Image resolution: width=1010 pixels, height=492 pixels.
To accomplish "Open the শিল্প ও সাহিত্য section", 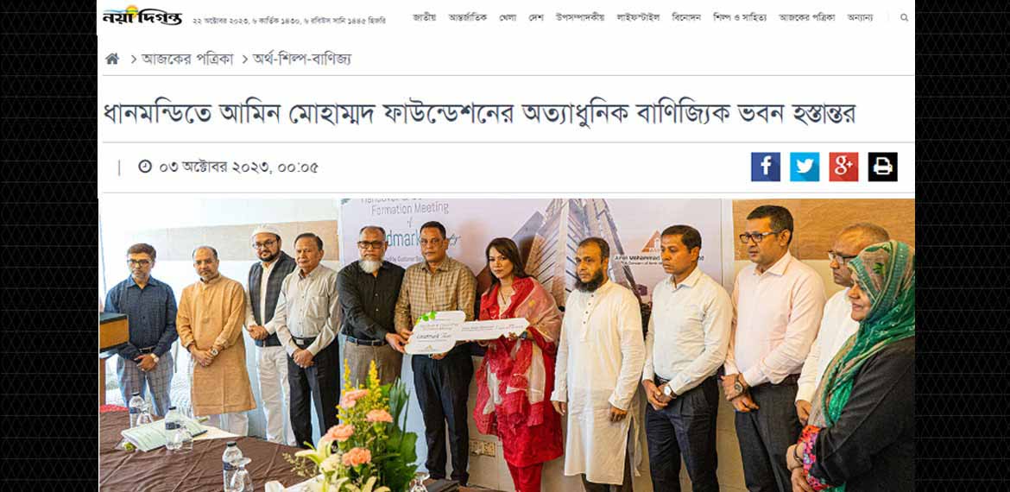I will (740, 17).
